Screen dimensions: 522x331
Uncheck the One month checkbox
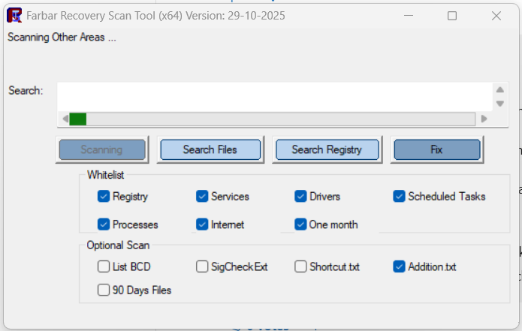300,224
